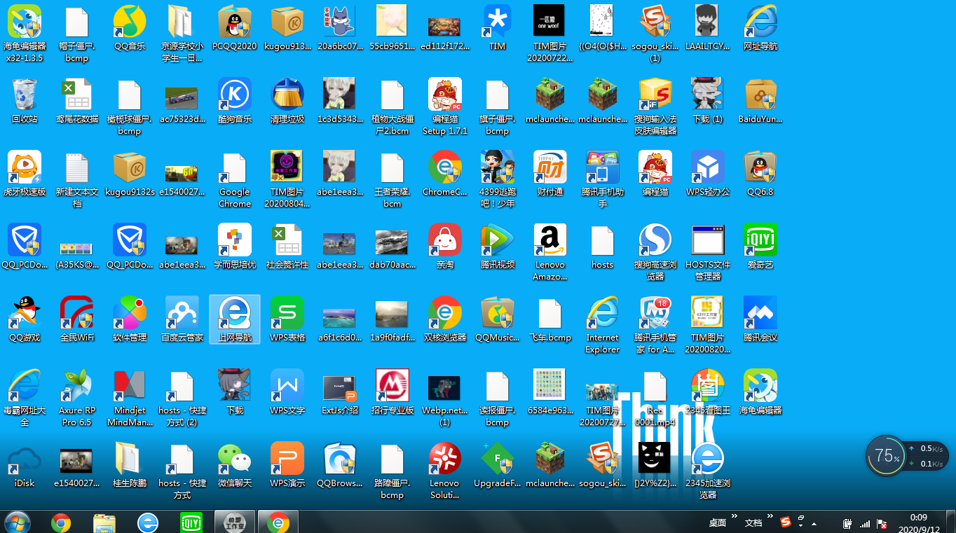Open the HOSTS文件管理器 icon
956x533 pixels.
pyautogui.click(x=708, y=252)
